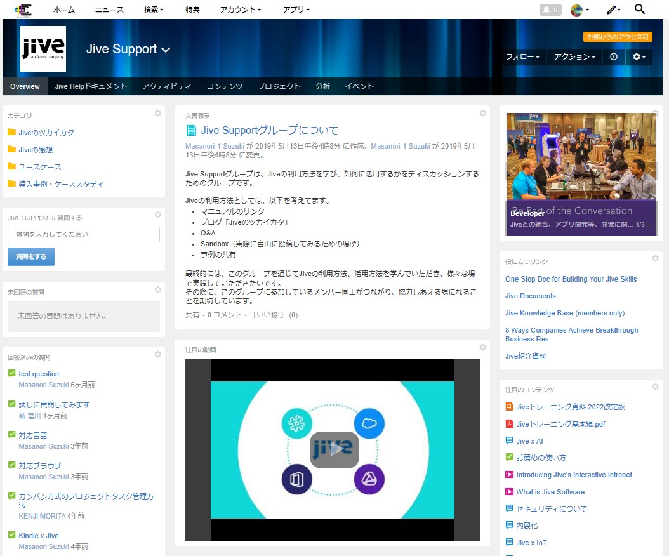Open the フォロー dropdown
Image resolution: width=669 pixels, height=556 pixels.
522,56
